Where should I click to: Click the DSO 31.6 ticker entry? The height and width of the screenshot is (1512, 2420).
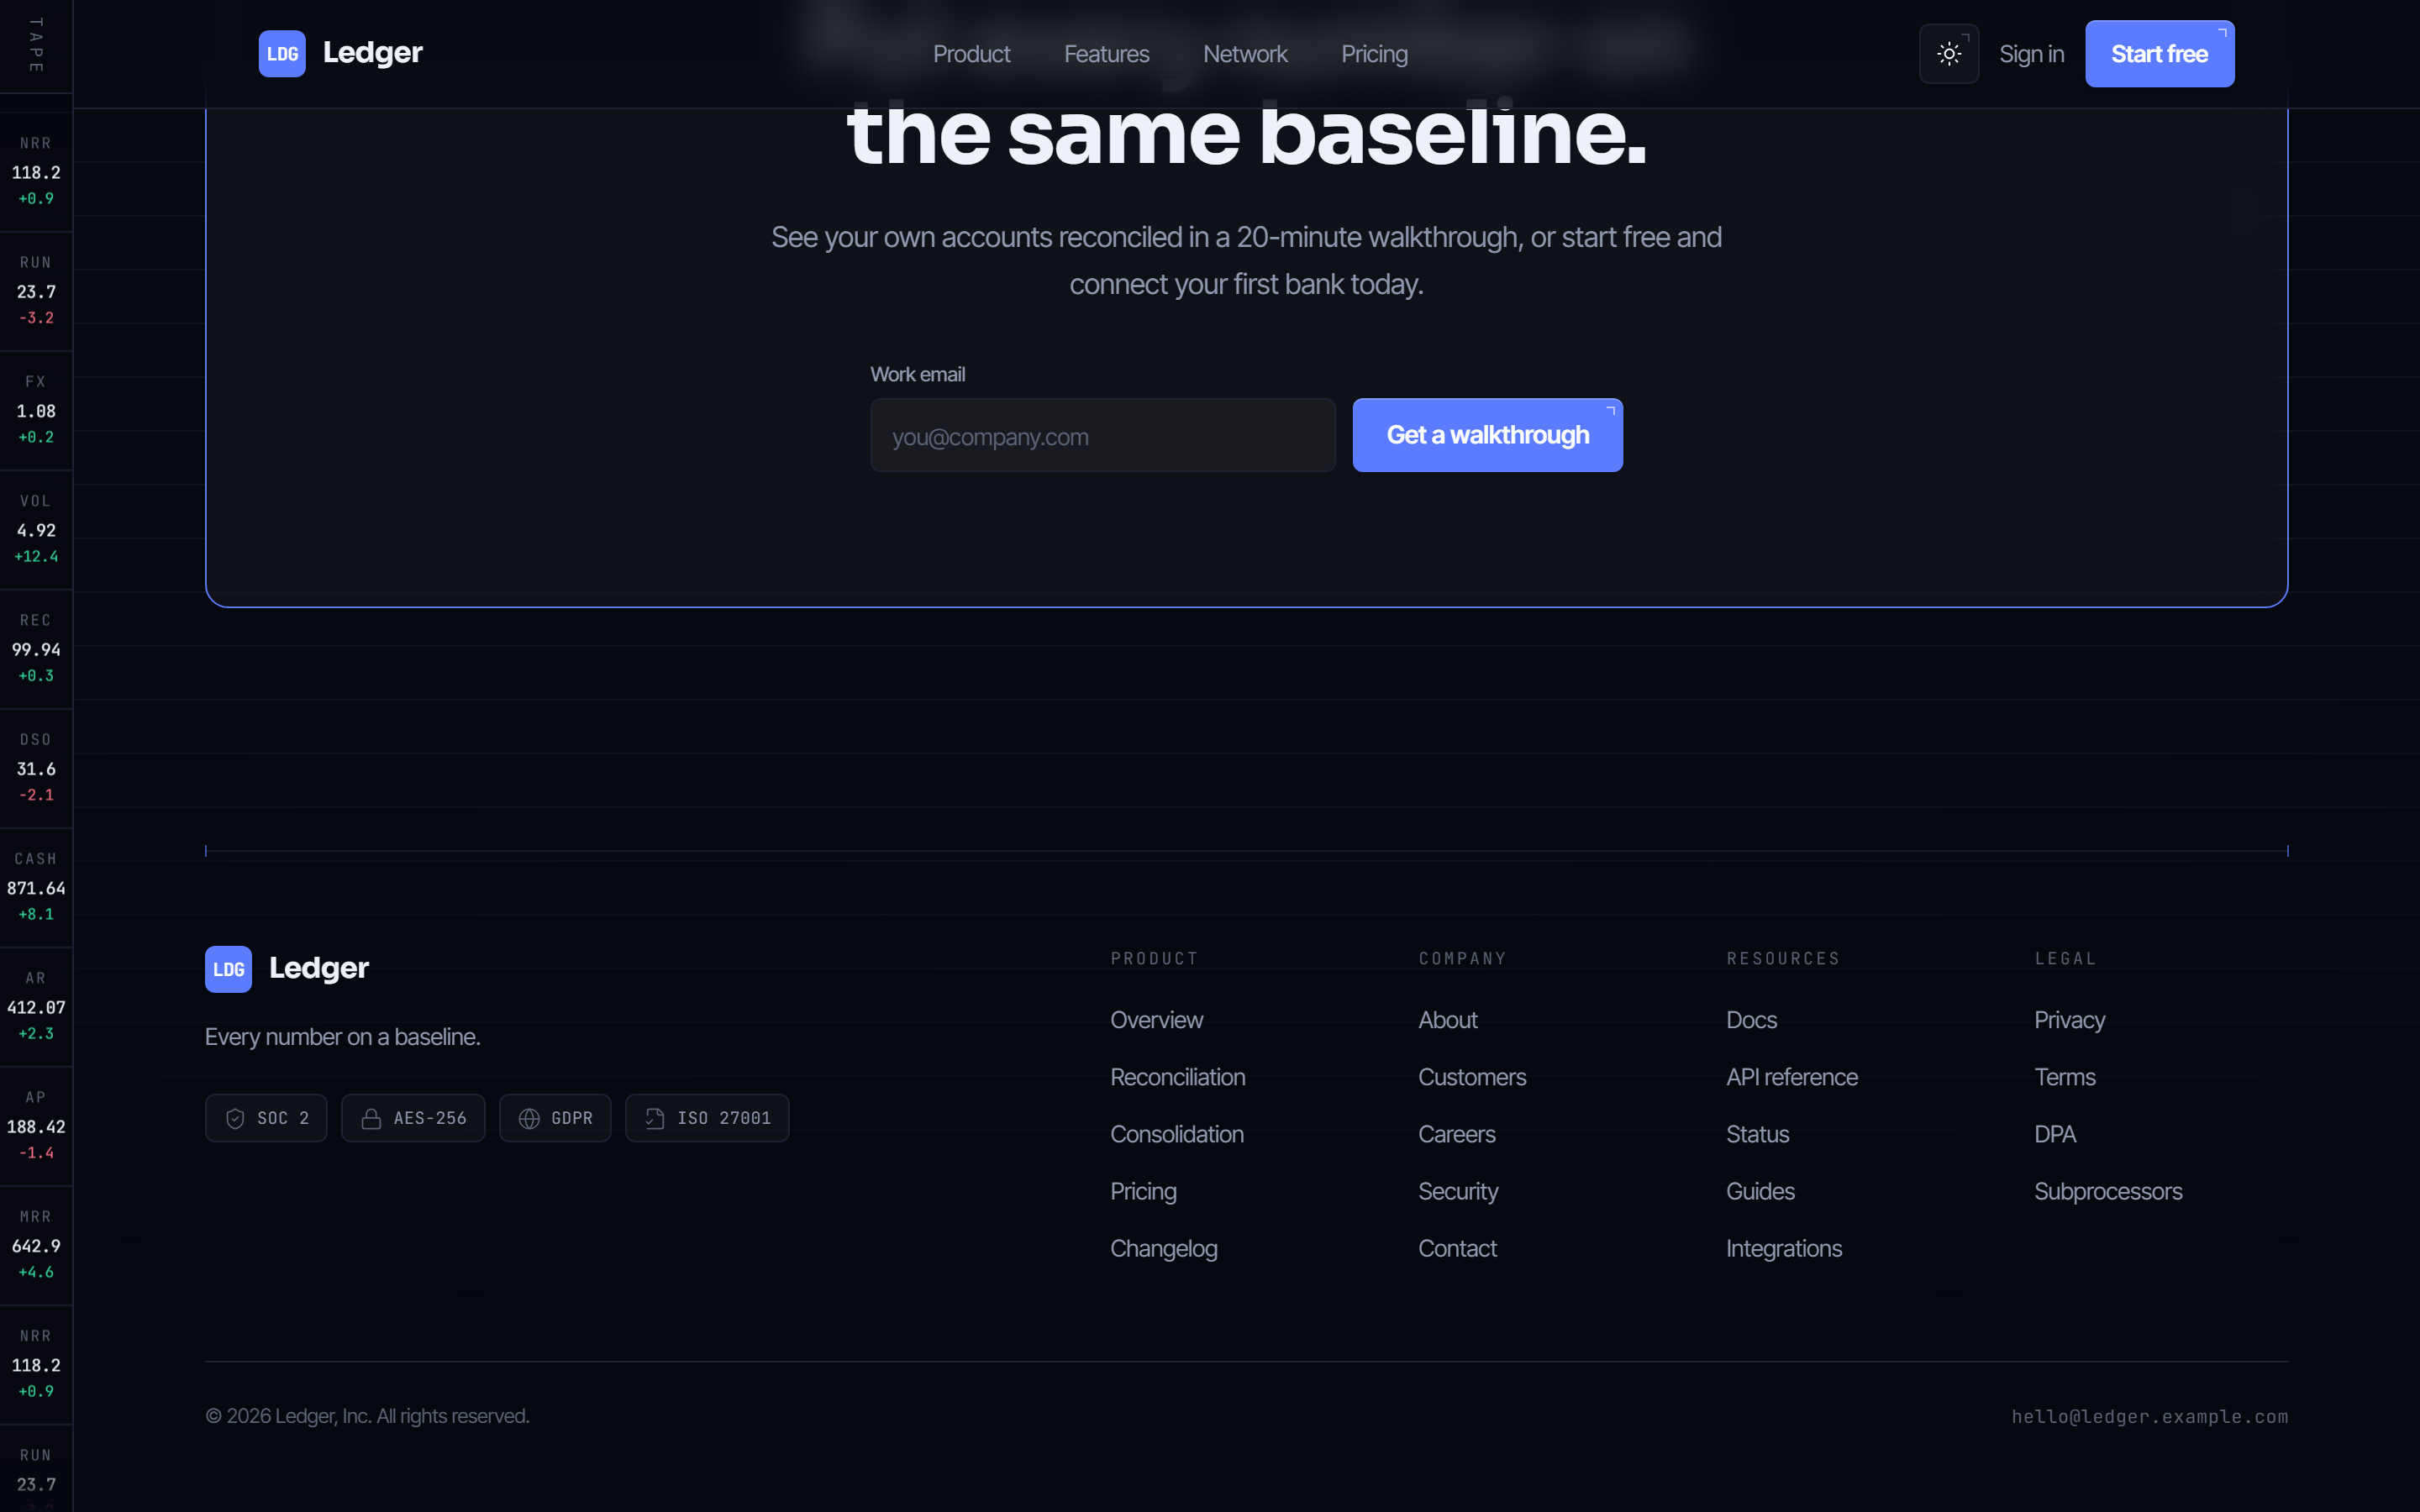coord(36,768)
